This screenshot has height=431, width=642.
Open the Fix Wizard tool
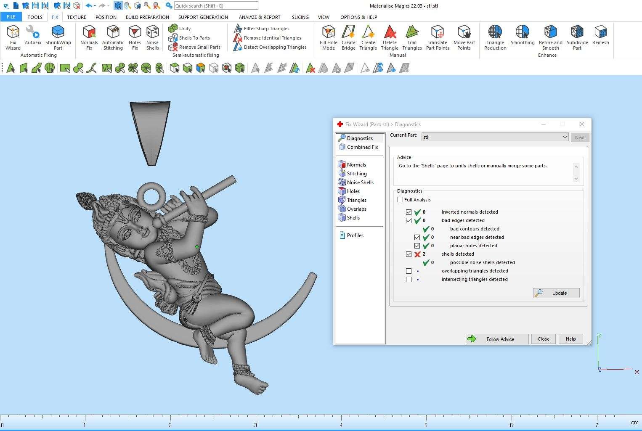tap(13, 37)
